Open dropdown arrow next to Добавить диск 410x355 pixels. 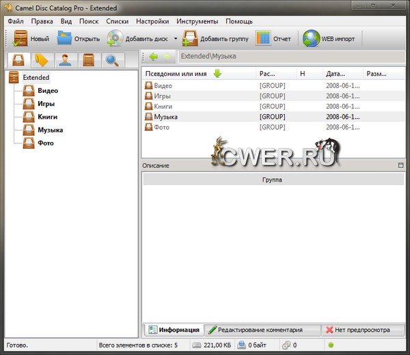(176, 39)
